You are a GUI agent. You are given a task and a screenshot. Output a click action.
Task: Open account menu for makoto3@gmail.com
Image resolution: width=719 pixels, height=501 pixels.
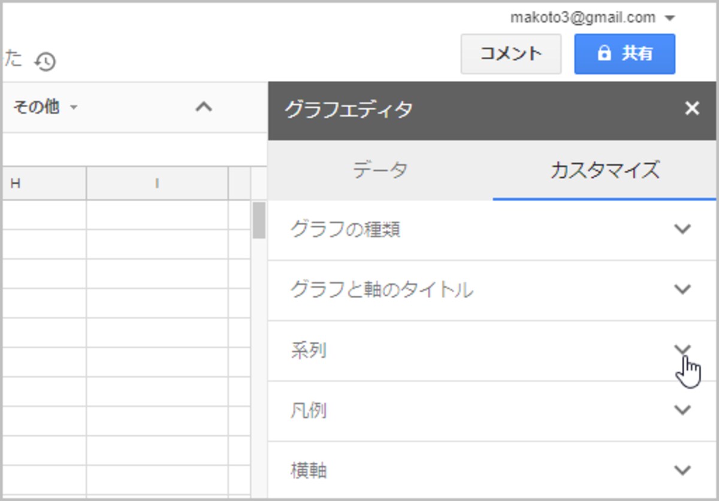click(593, 17)
